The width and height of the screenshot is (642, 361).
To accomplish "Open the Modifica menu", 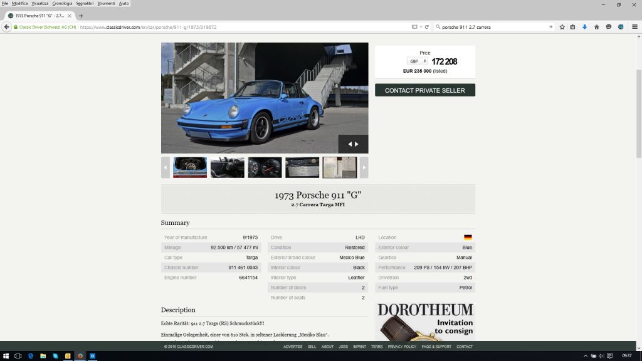I will tap(19, 3).
